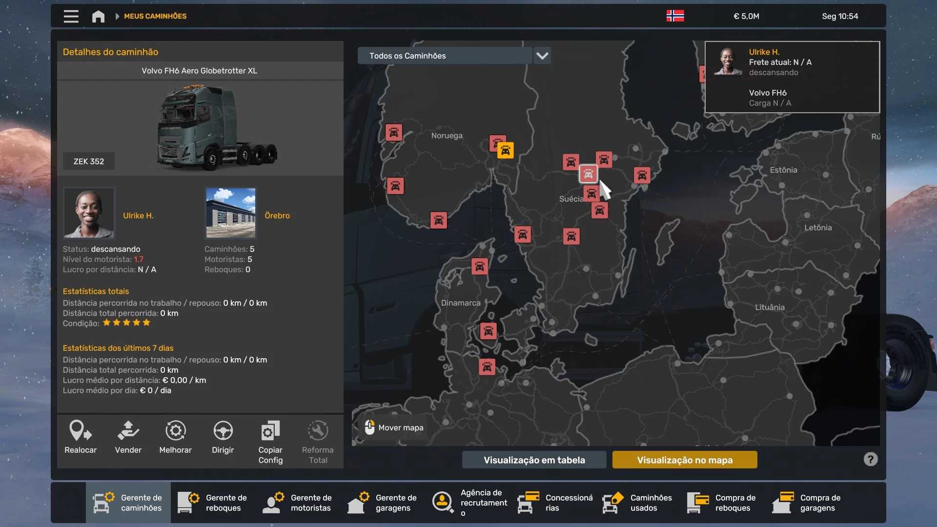Select the yellow truck marker on map
The image size is (937, 527).
pos(506,151)
